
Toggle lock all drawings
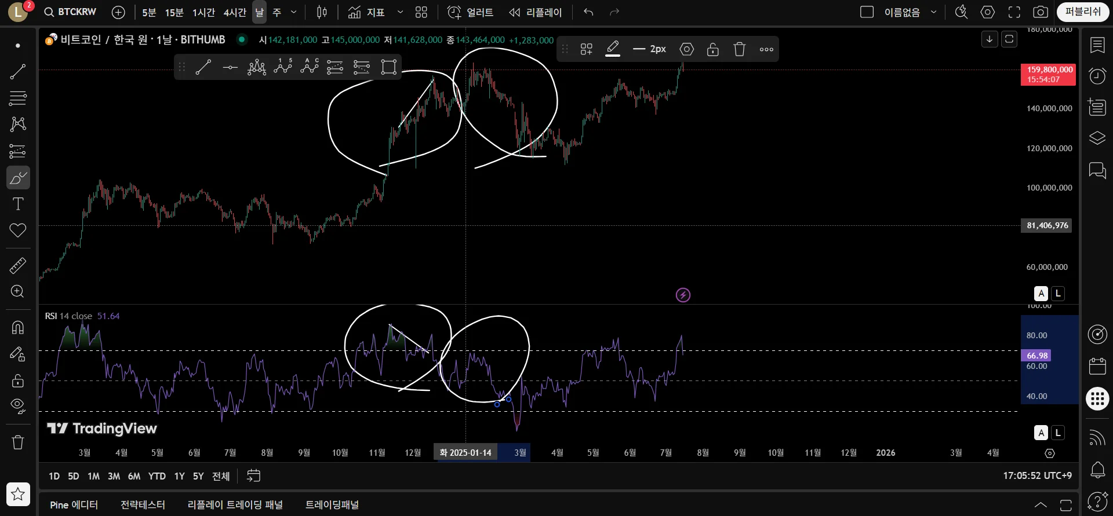(18, 380)
